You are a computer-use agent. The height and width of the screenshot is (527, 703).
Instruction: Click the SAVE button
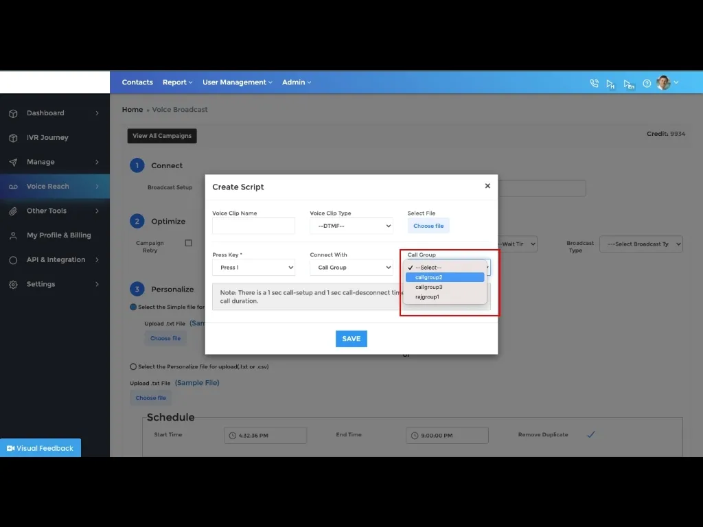[x=351, y=339]
